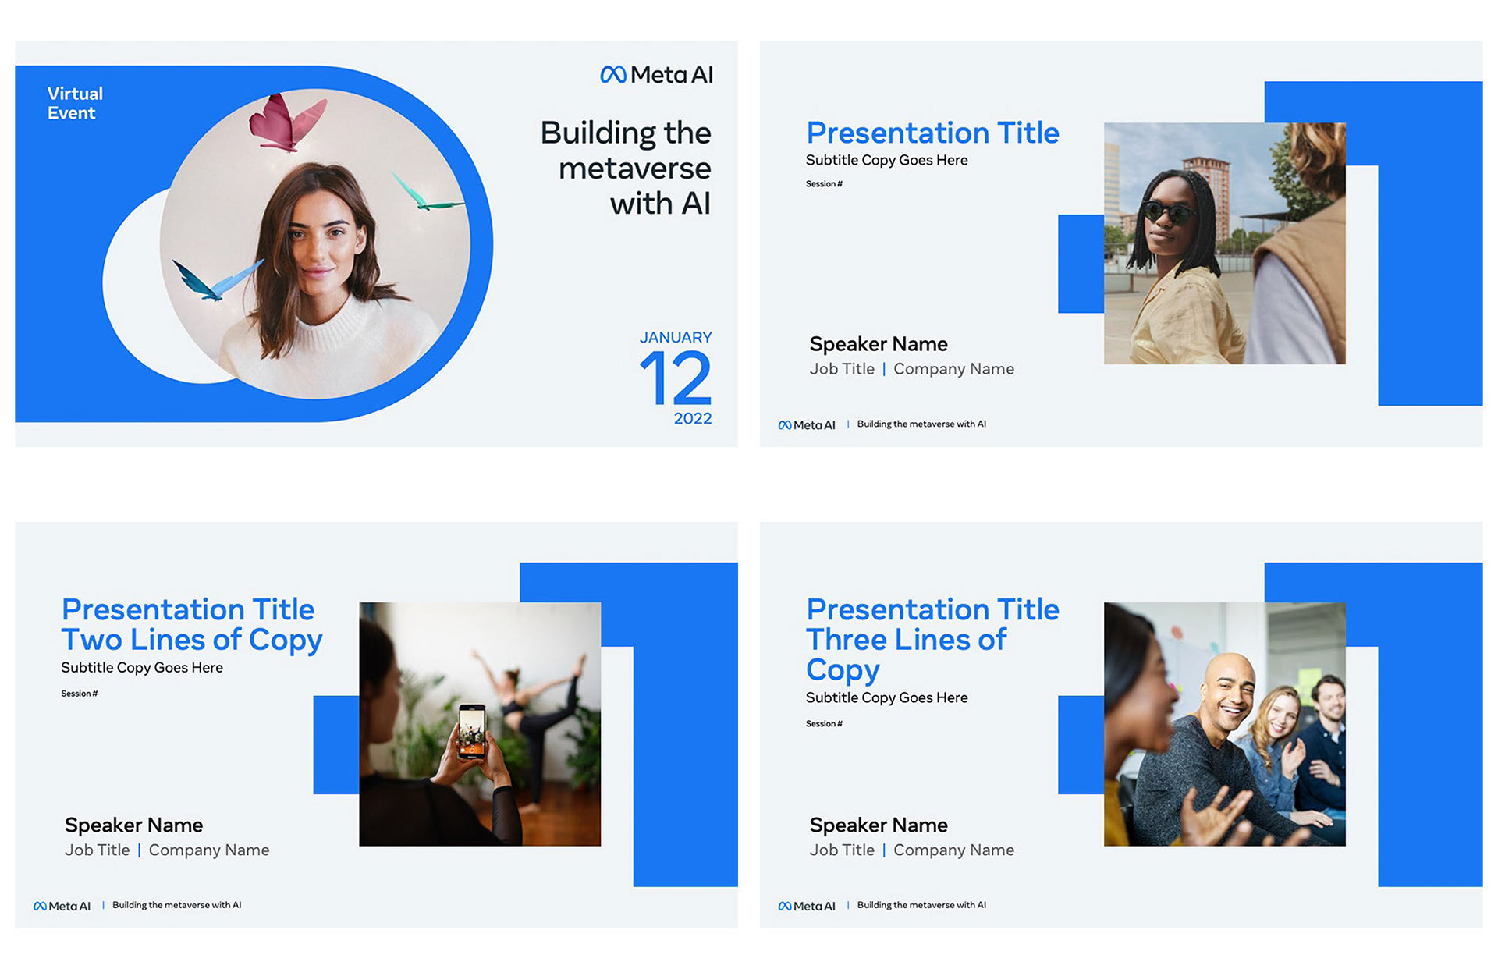Image resolution: width=1498 pixels, height=969 pixels.
Task: Select the 'Virtual Event' label
Action: point(75,103)
